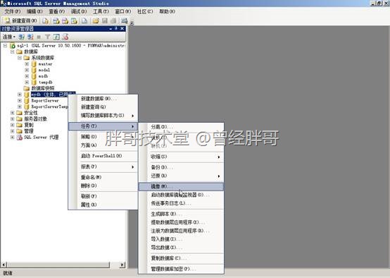Click the Open File folder icon

[96, 20]
